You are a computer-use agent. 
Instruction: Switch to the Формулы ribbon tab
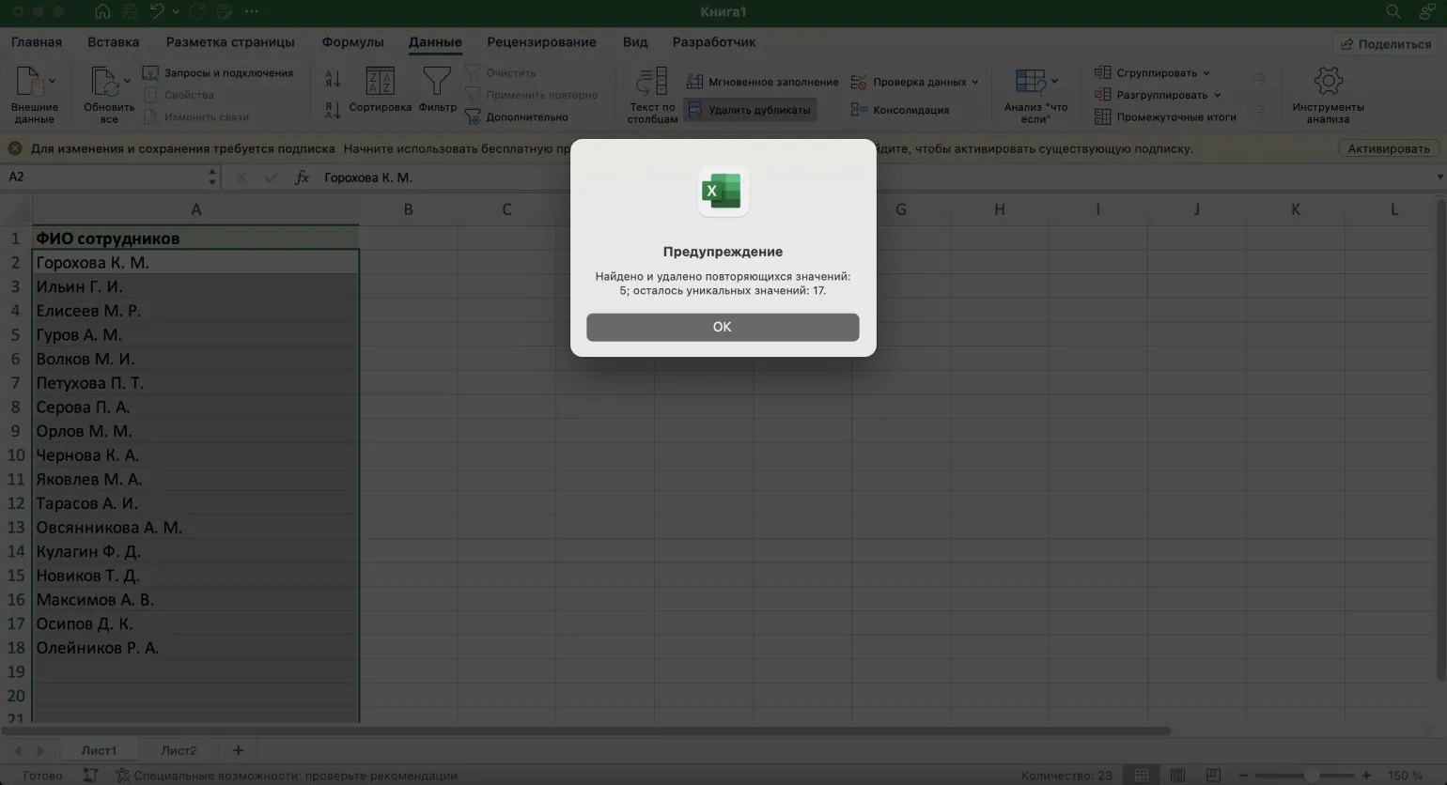coord(352,42)
